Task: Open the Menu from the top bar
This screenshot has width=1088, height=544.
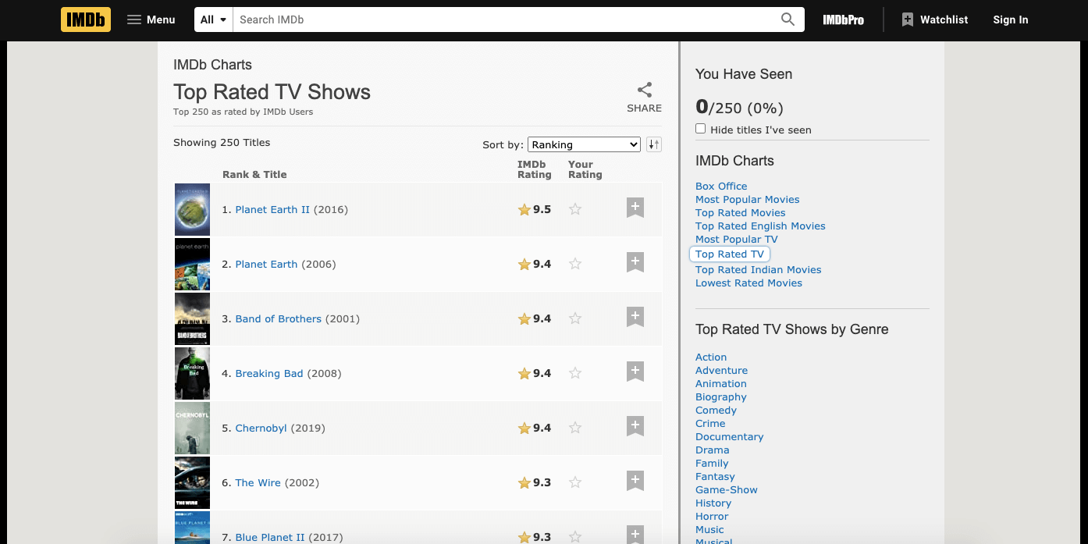Action: coord(151,19)
